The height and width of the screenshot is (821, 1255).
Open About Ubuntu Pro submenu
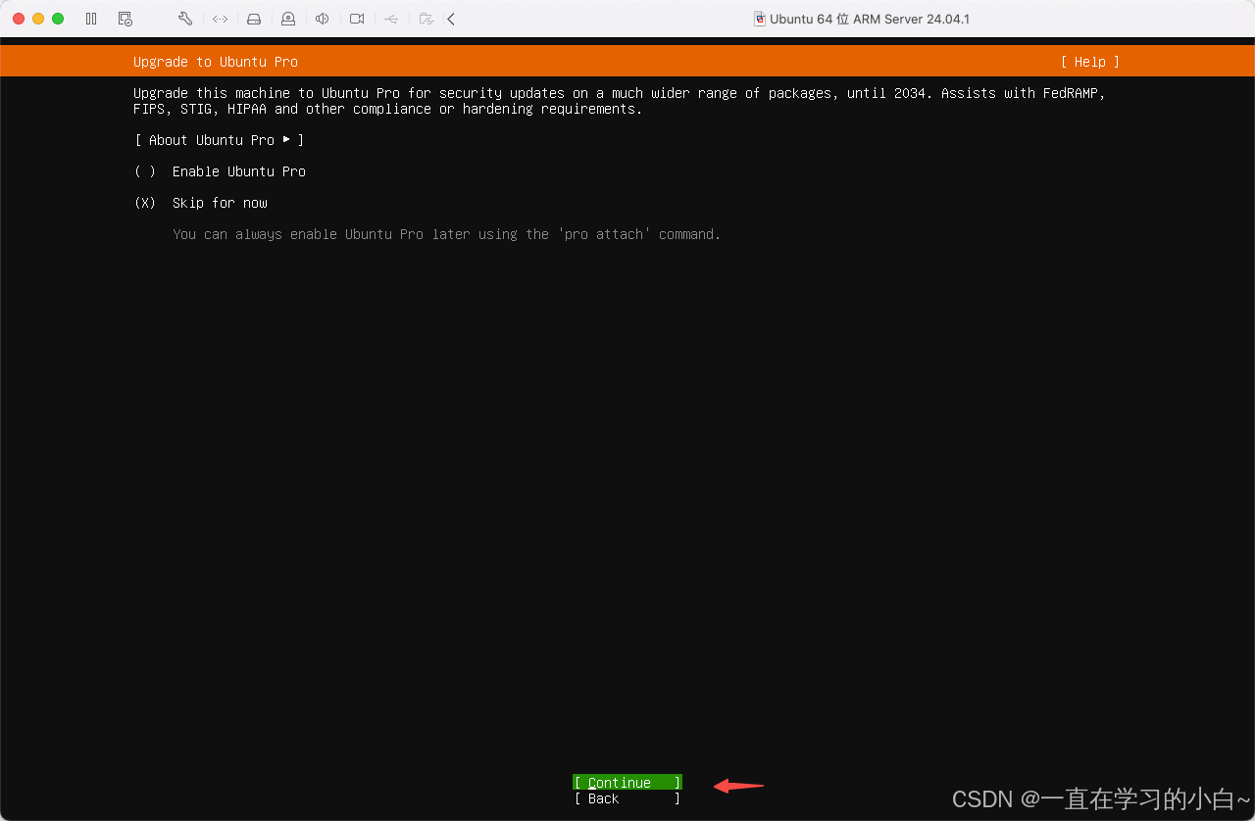coord(219,140)
